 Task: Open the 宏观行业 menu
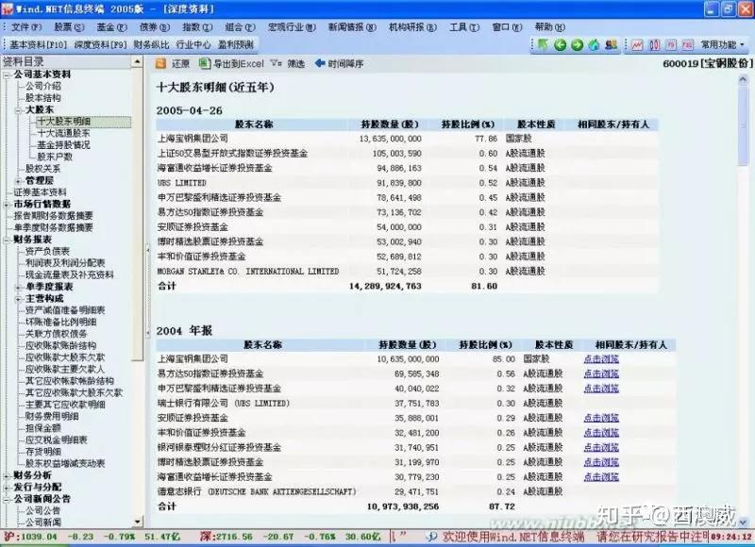pos(292,27)
